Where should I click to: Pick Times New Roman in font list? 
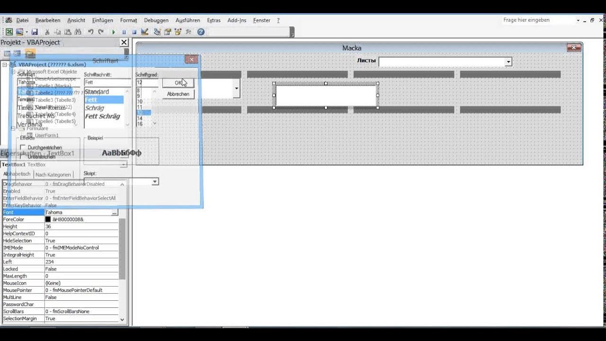click(42, 108)
